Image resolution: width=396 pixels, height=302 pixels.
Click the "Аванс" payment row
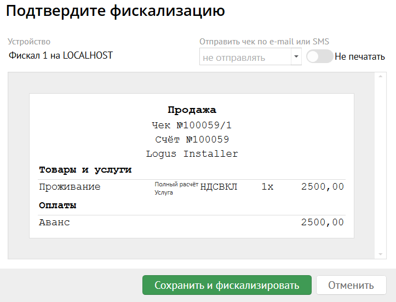coord(54,223)
